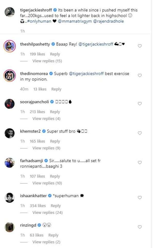Like theshilpashetty's comment with the heart
Screen dimensions: 154x248
[140, 46]
